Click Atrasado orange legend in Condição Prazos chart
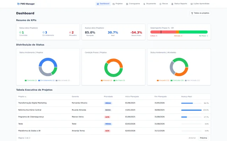Screen dimensions: 227x141 pos(106,80)
